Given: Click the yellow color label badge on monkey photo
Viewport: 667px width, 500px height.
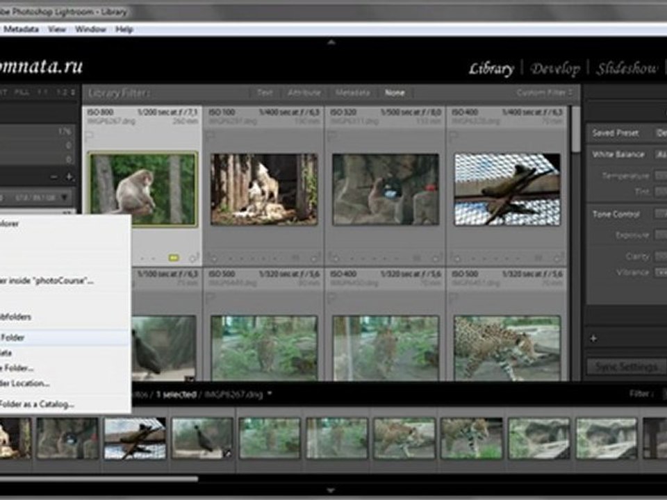Looking at the screenshot, I should pyautogui.click(x=173, y=258).
